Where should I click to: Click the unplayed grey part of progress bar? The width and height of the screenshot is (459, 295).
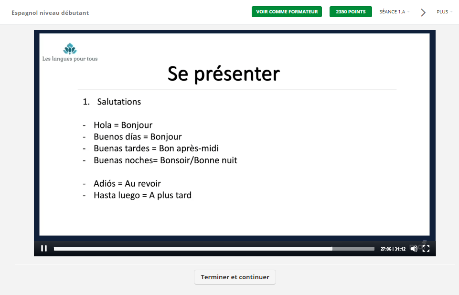pos(353,249)
